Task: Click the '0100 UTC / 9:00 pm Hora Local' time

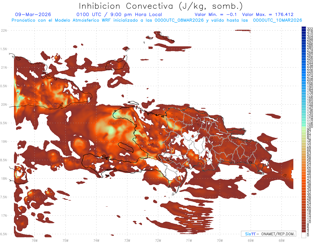Action: [x=119, y=14]
